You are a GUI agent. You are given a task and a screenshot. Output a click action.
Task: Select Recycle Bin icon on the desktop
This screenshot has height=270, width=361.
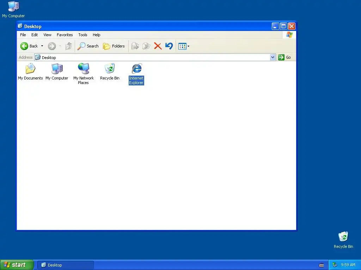point(343,240)
